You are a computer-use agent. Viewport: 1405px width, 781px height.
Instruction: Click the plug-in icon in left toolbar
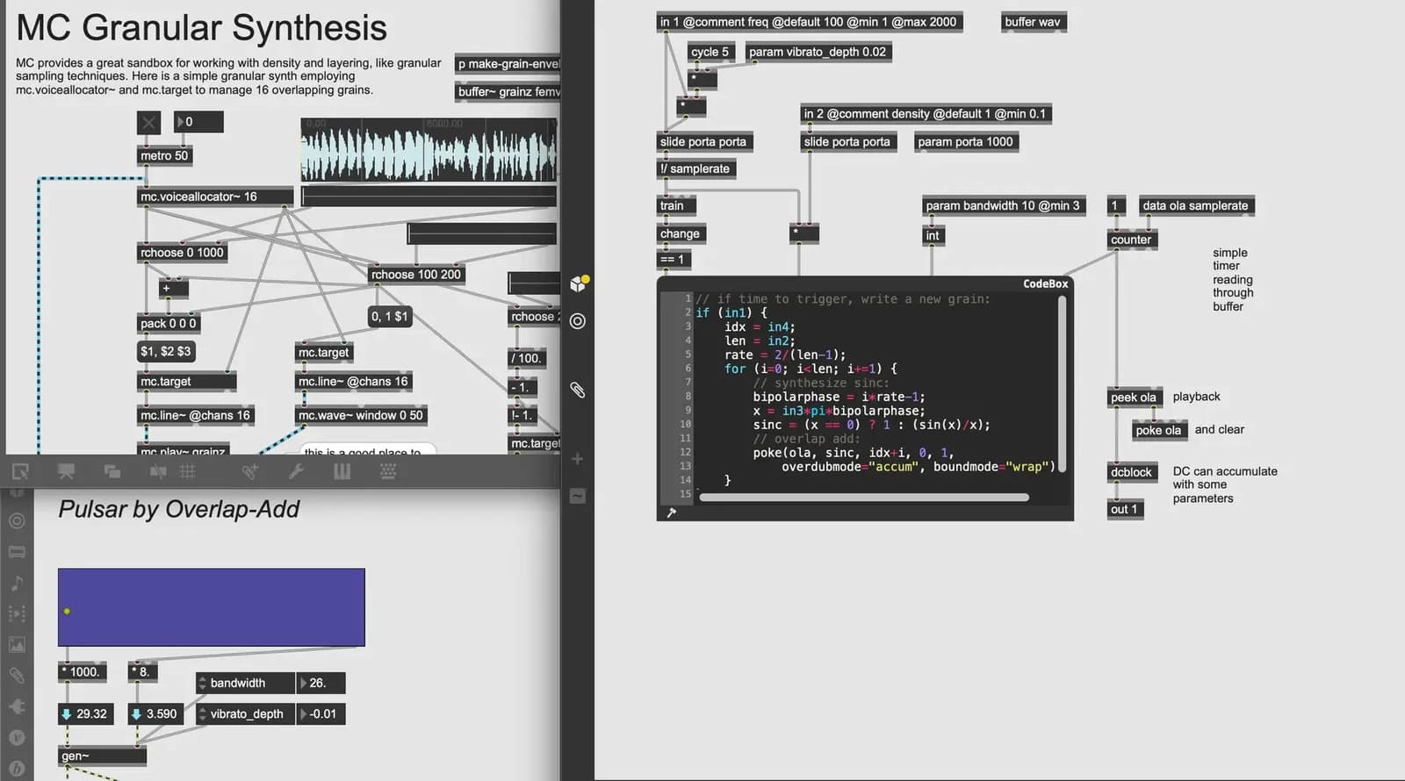coord(17,706)
